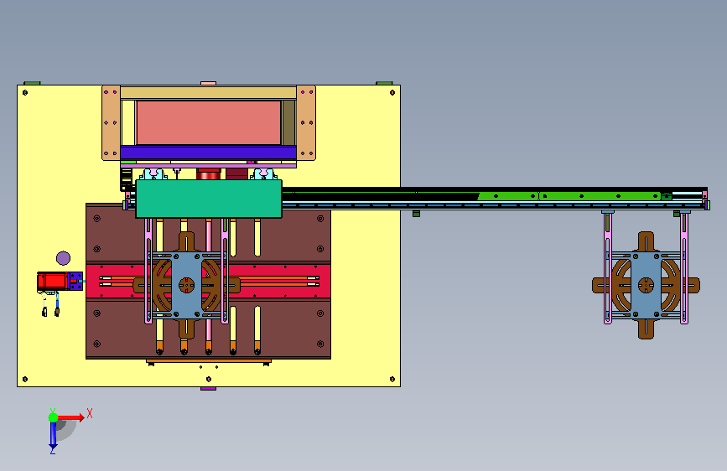This screenshot has width=727, height=471.
Task: Select the right tan mounting bracket
Action: [x=306, y=123]
